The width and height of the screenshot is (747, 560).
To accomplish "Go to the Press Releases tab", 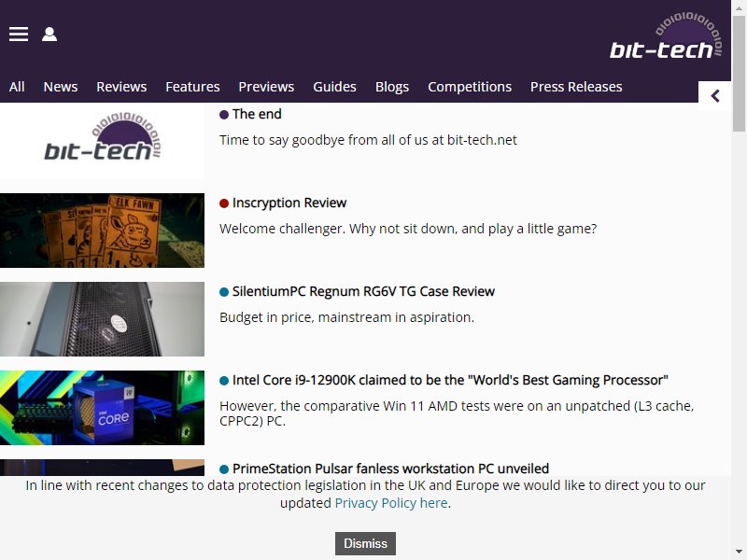I will (576, 87).
